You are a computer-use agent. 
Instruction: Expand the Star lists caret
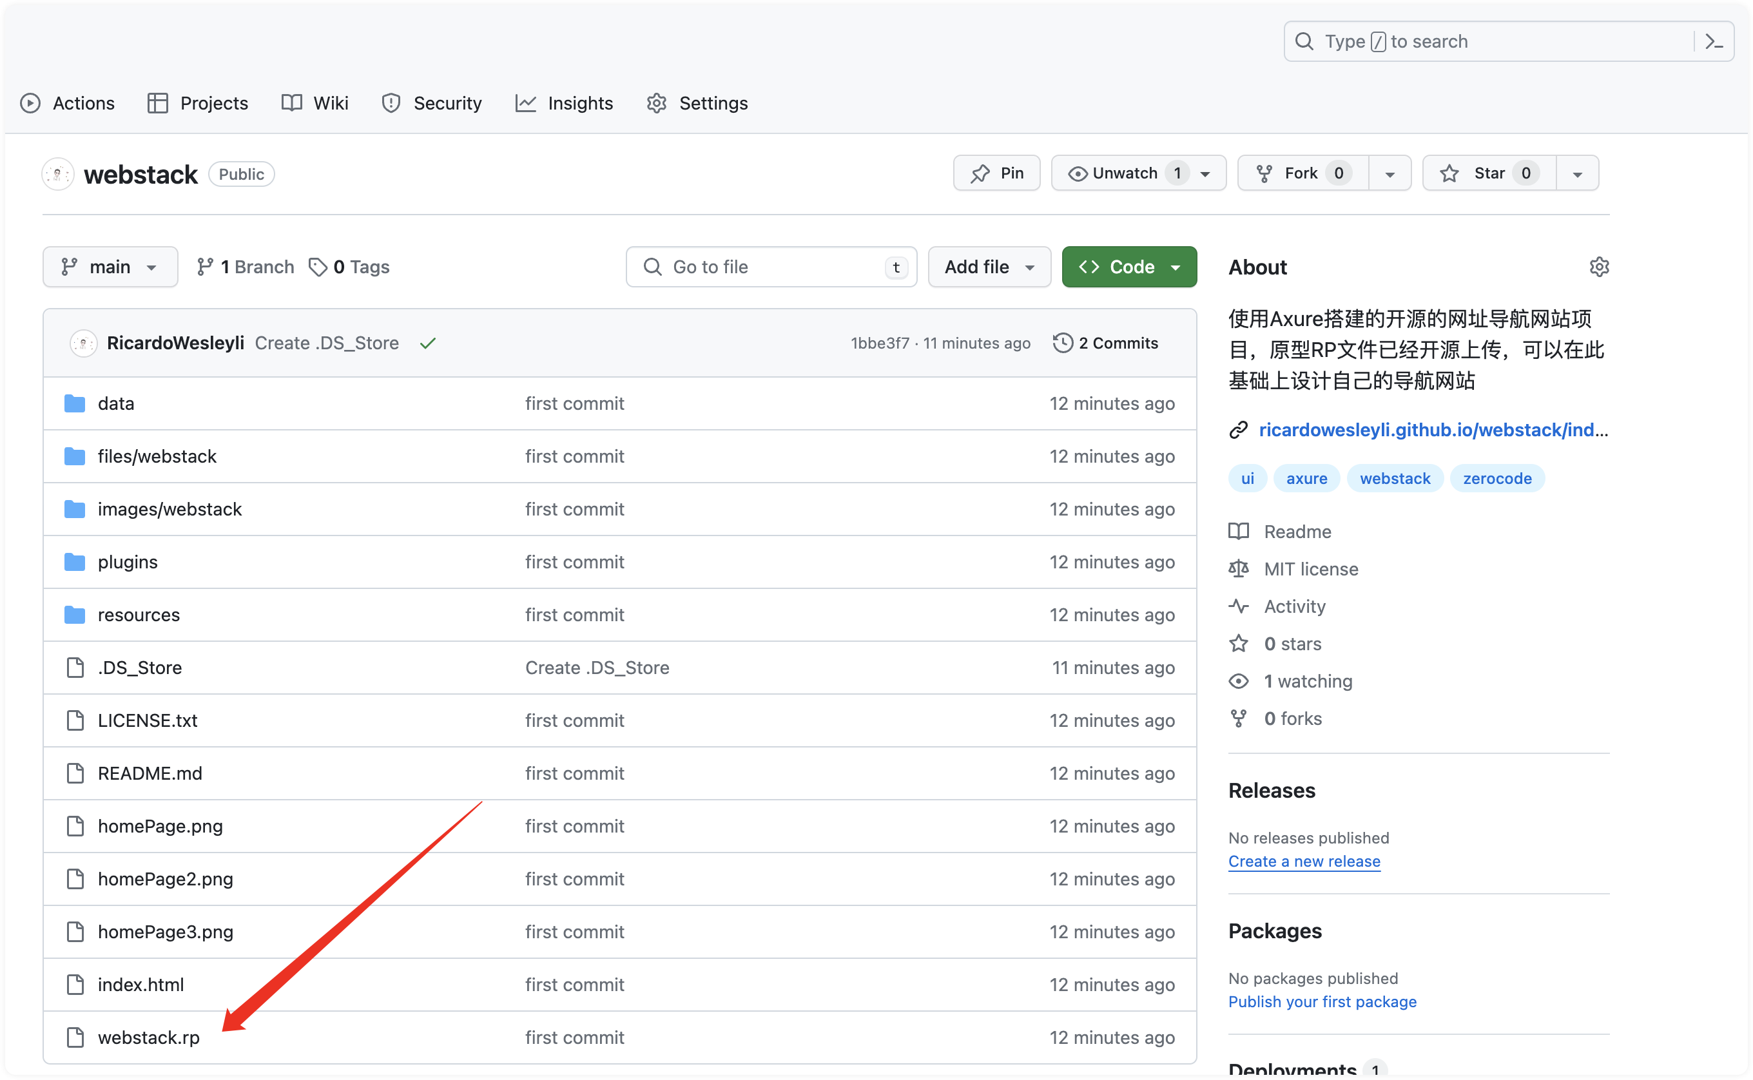(x=1577, y=174)
